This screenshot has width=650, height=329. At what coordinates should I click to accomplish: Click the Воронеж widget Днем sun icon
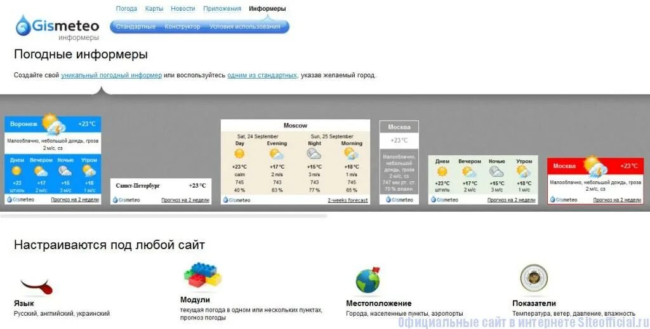tap(17, 171)
